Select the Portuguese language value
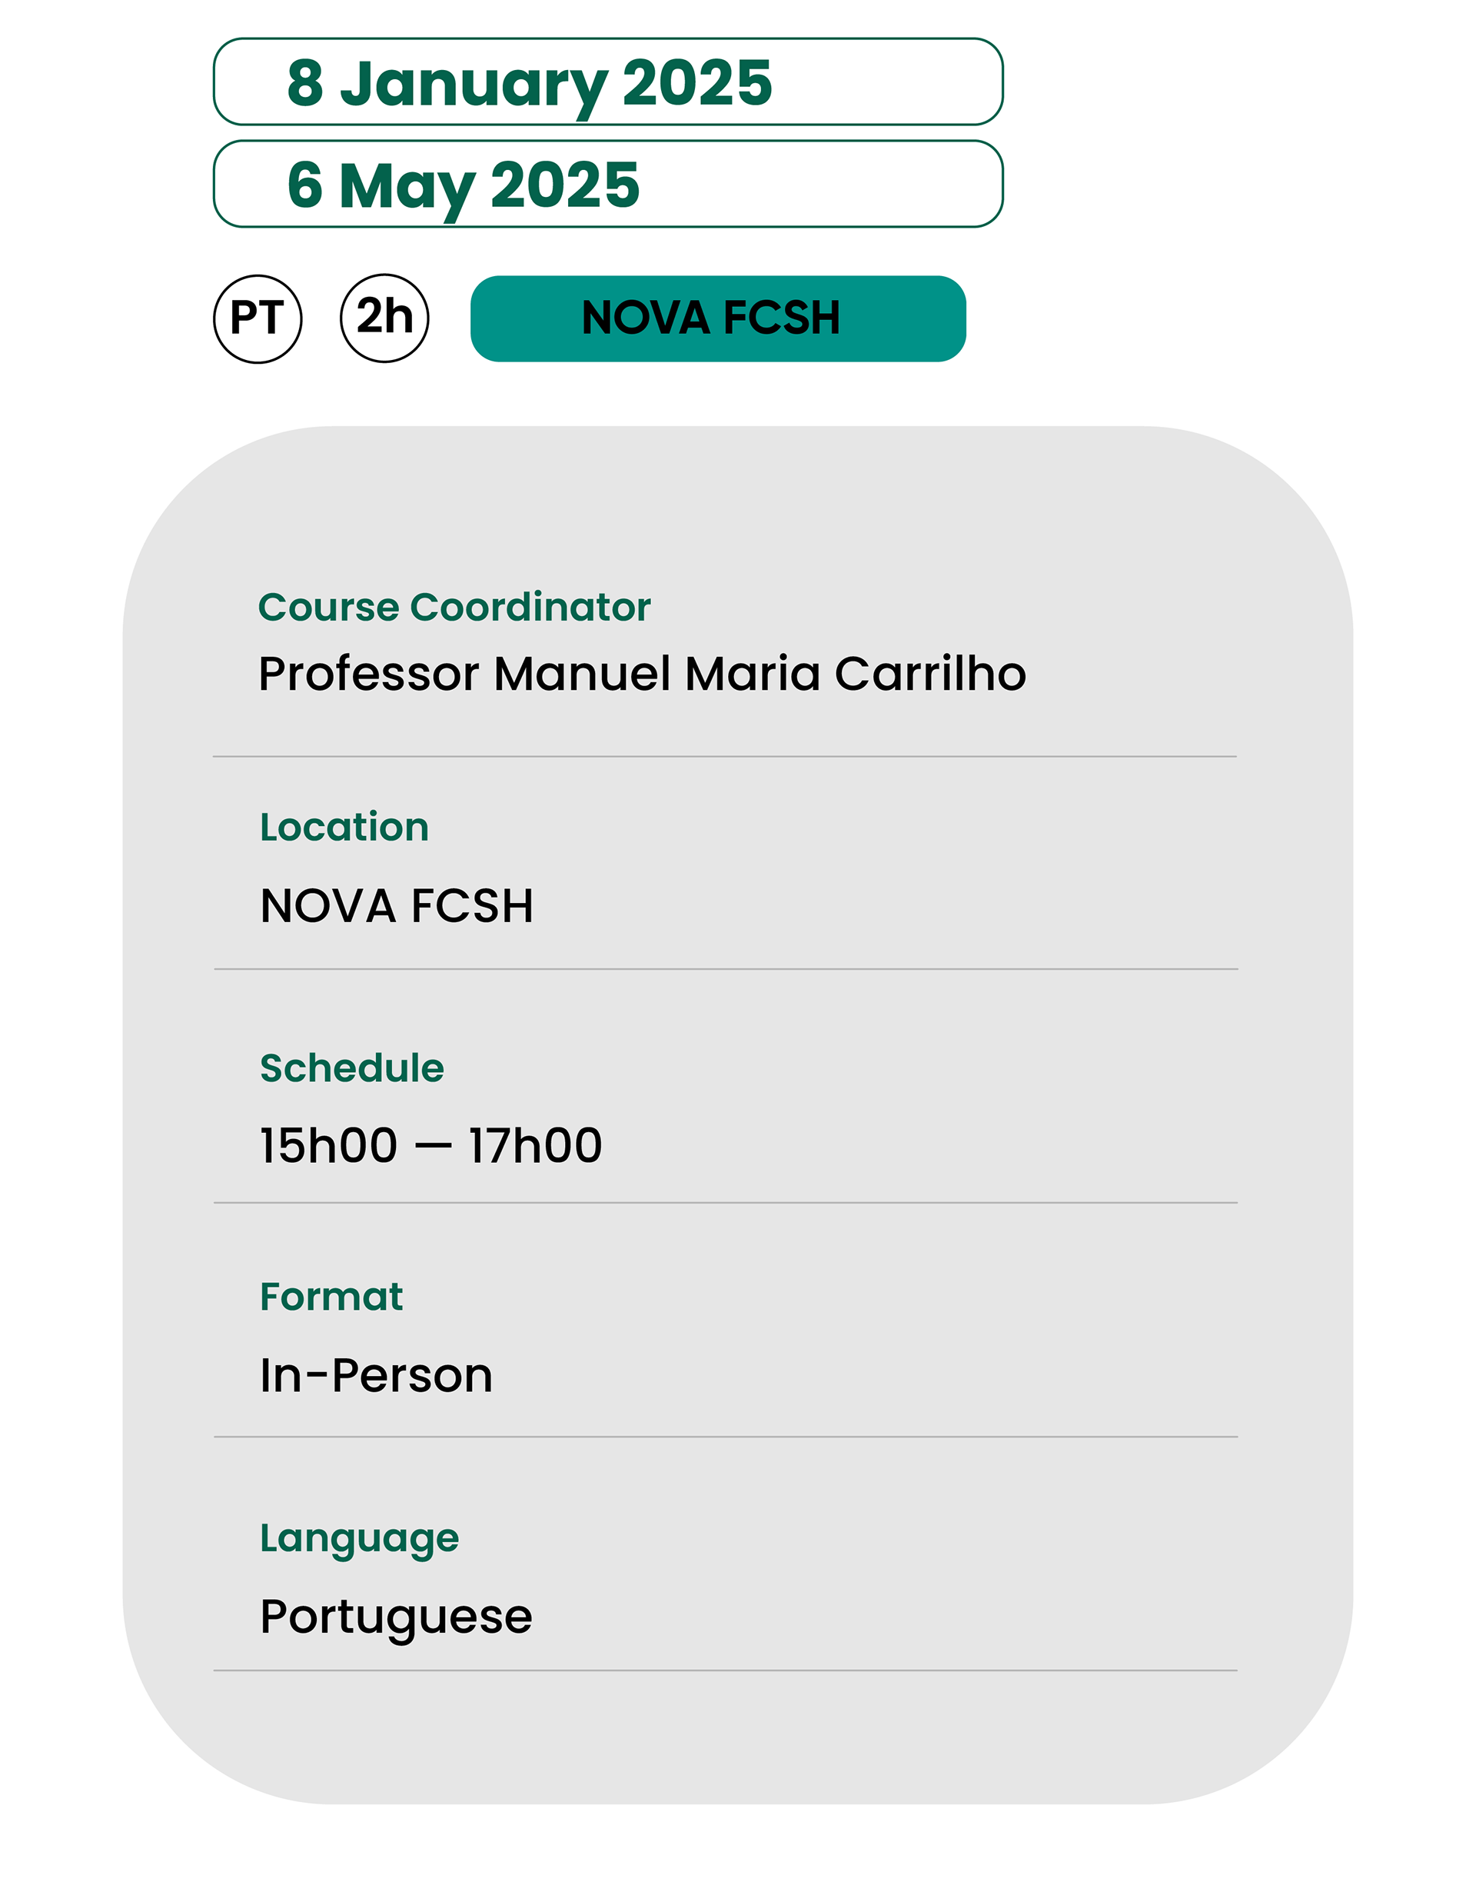Image resolution: width=1476 pixels, height=1902 pixels. [396, 1617]
